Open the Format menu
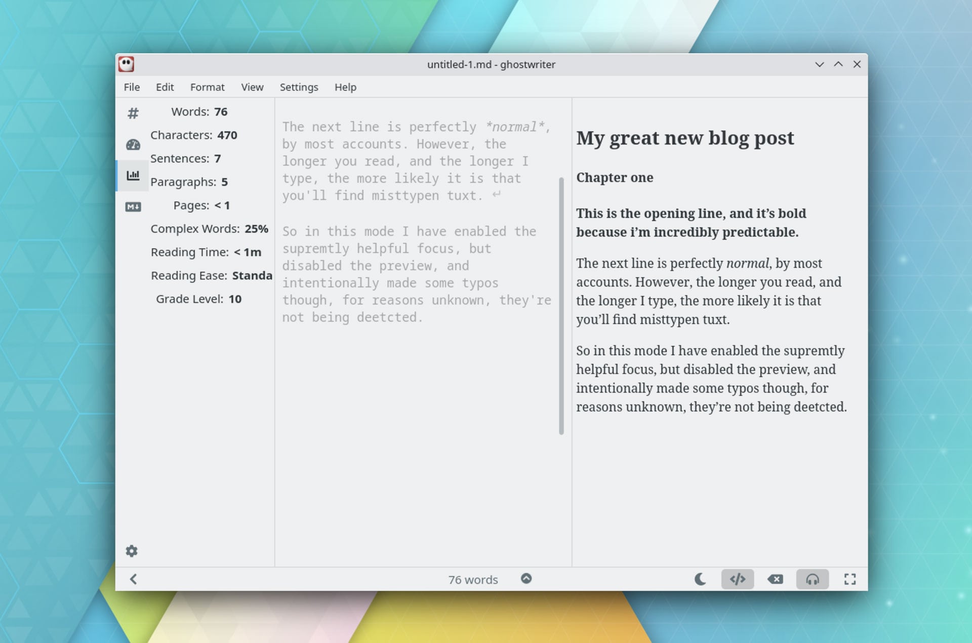972x643 pixels. click(207, 87)
